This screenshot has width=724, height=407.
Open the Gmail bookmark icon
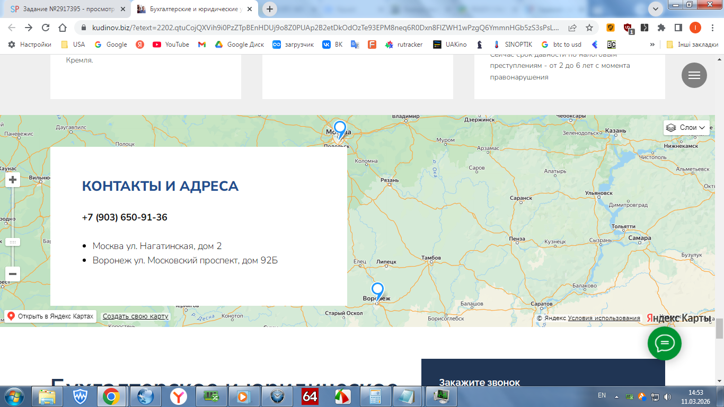click(202, 45)
